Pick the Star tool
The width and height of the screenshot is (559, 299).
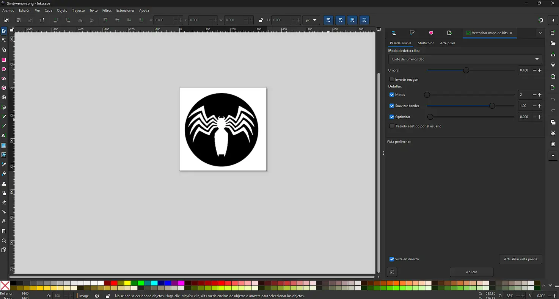point(4,78)
